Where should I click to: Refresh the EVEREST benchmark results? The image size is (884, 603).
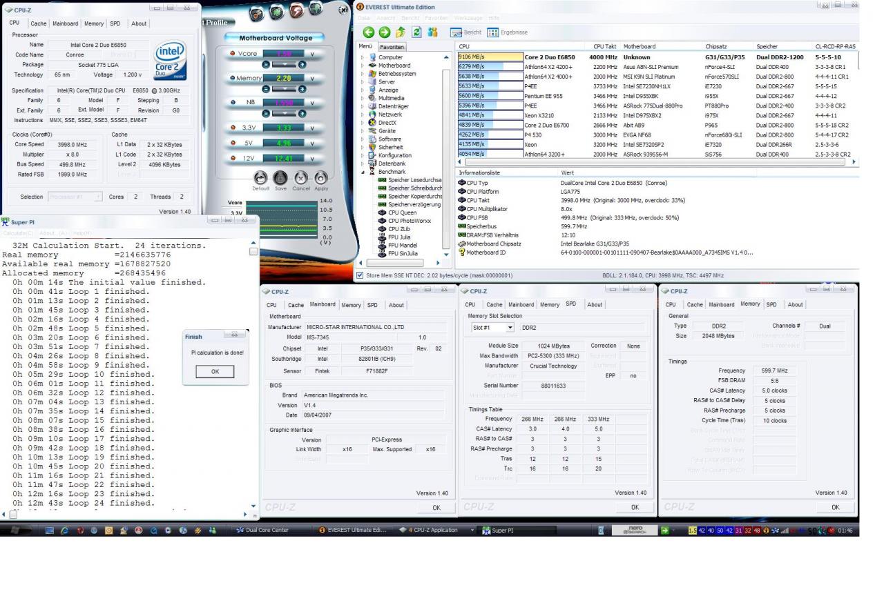pyautogui.click(x=417, y=32)
